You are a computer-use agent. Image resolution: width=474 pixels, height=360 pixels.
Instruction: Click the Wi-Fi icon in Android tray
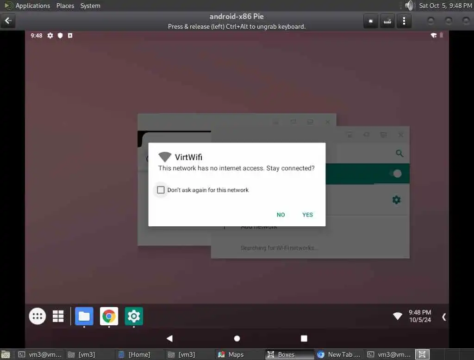point(397,316)
